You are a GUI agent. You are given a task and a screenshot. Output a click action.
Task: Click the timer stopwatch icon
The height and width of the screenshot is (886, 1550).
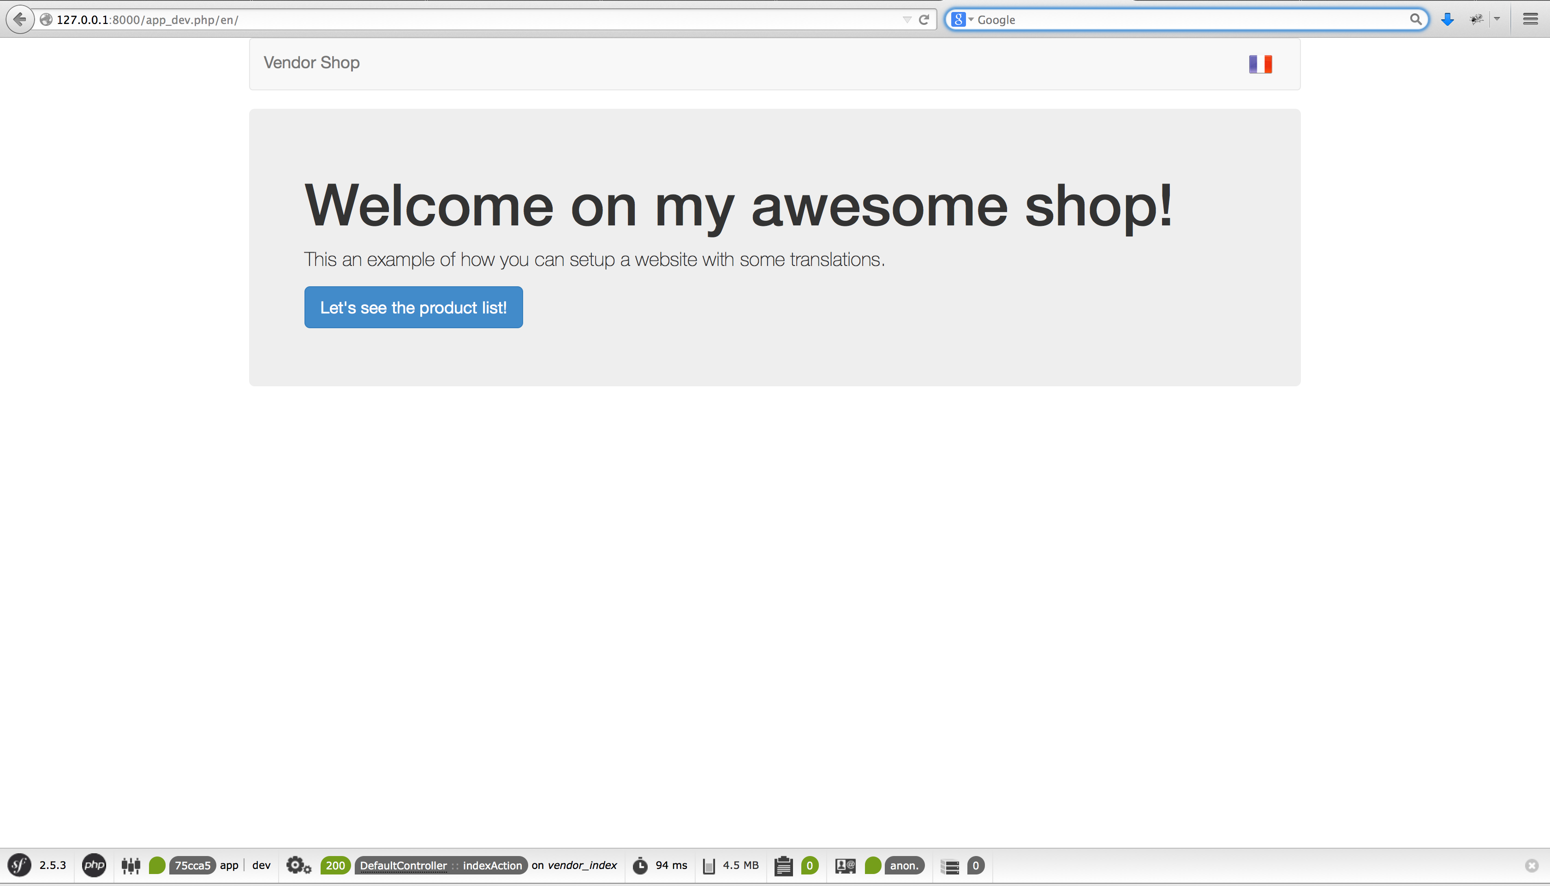640,865
